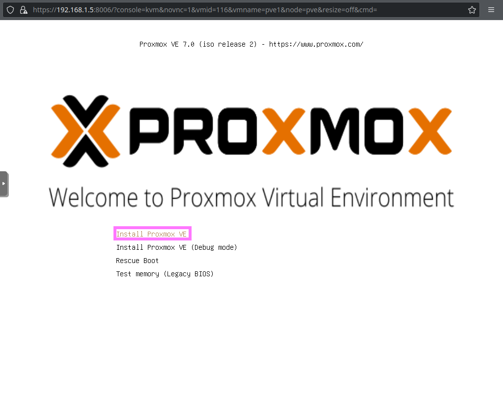Viewport: 503px width, 397px height.
Task: Click the tracking protection shield icon
Action: pyautogui.click(x=10, y=10)
